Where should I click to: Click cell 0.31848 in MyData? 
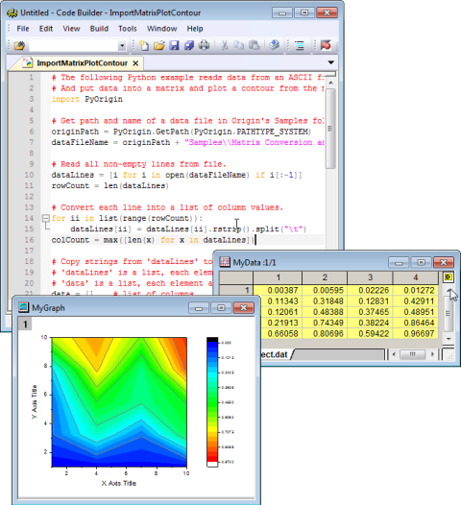tap(325, 301)
